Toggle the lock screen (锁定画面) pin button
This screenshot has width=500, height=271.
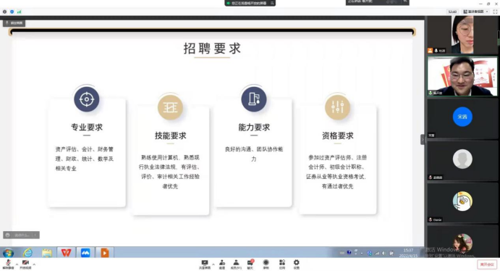tap(14, 23)
